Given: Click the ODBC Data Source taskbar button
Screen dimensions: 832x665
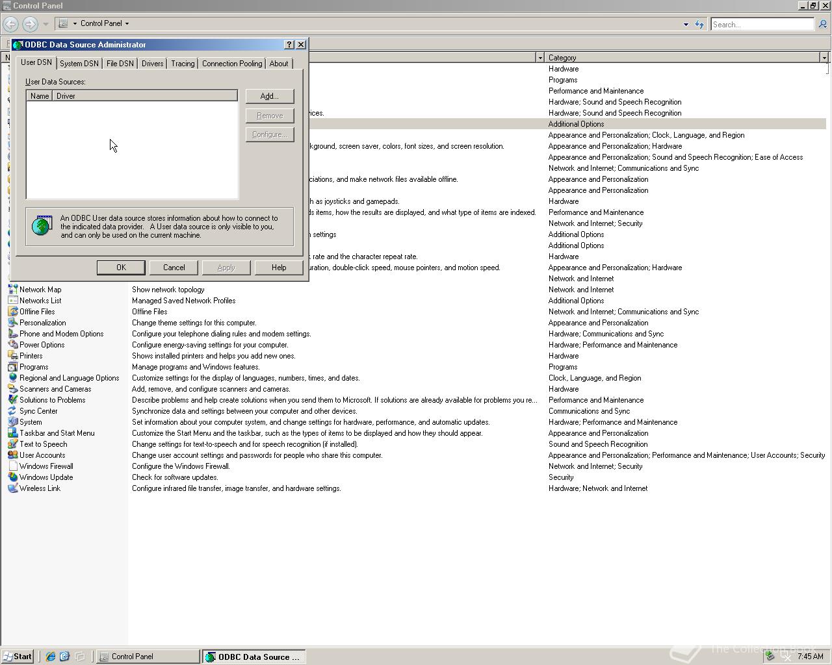Looking at the screenshot, I should (x=253, y=657).
